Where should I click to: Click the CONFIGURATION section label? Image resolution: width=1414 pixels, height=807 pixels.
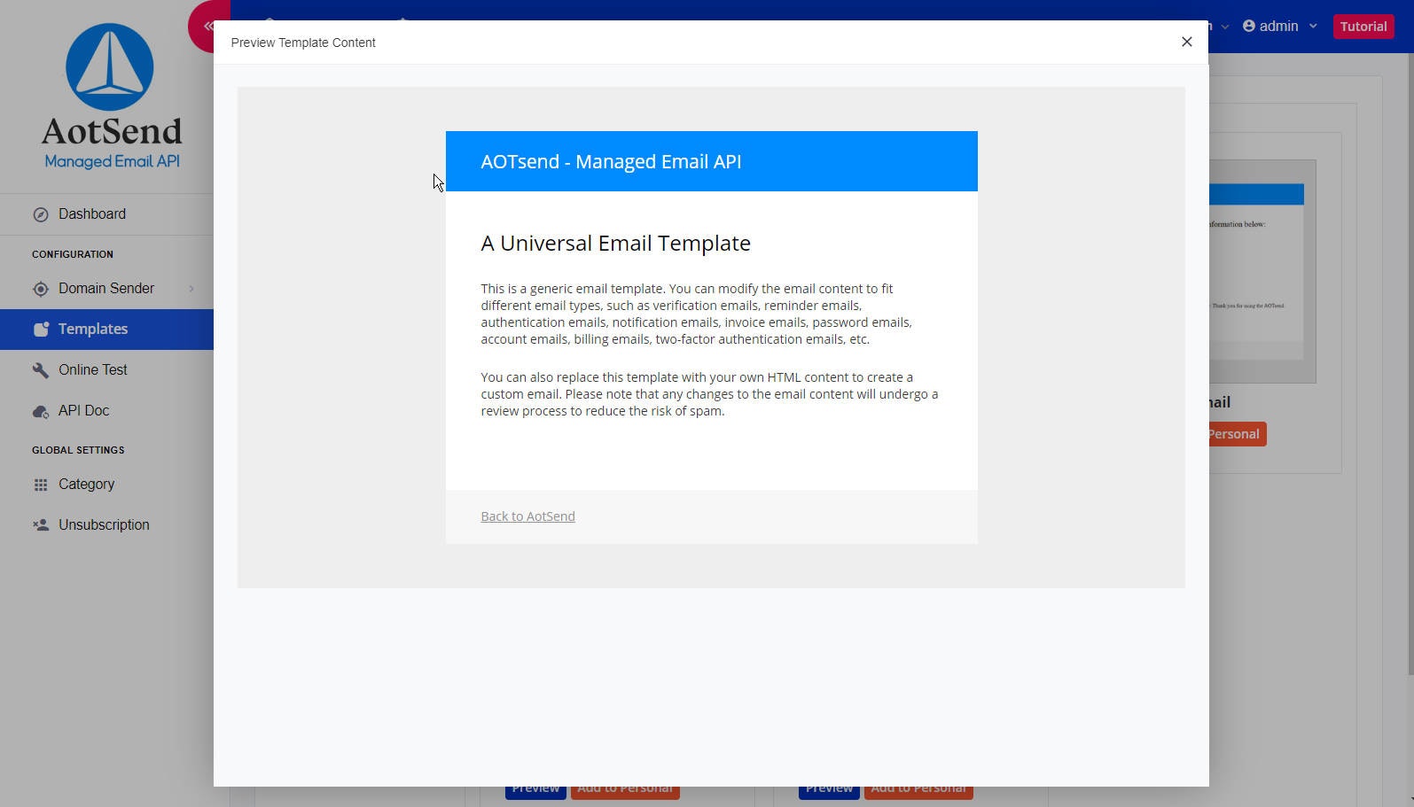coord(73,254)
